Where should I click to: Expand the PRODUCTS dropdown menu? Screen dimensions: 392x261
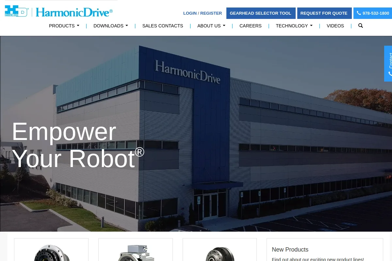pos(64,26)
